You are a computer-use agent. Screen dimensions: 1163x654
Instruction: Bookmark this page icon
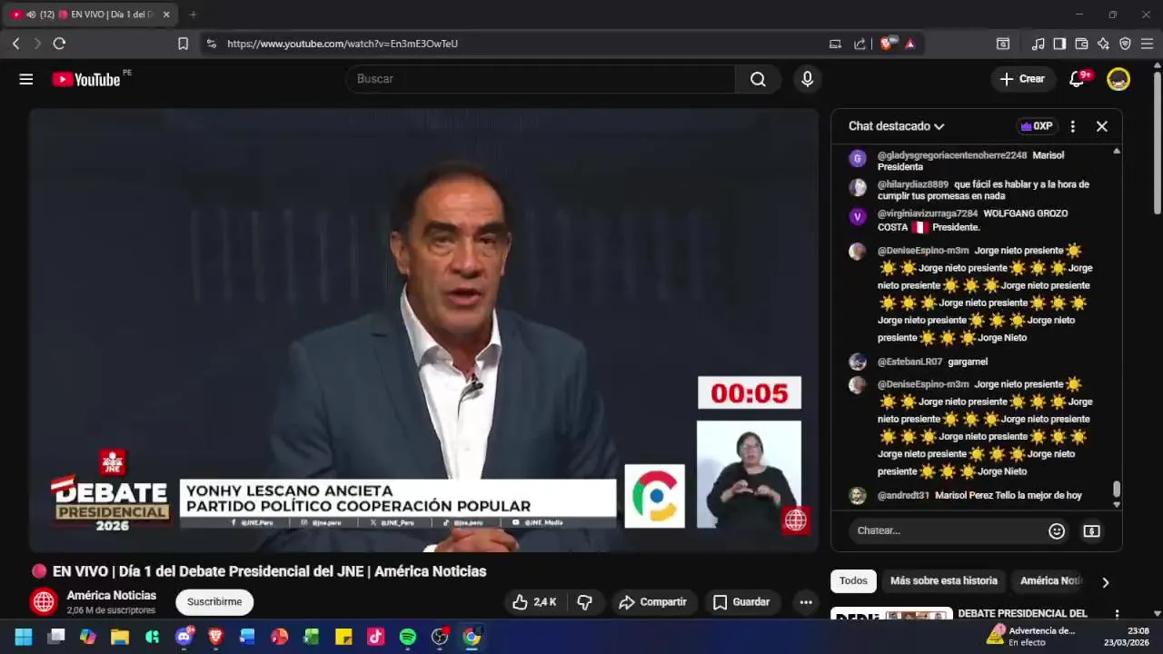click(183, 44)
